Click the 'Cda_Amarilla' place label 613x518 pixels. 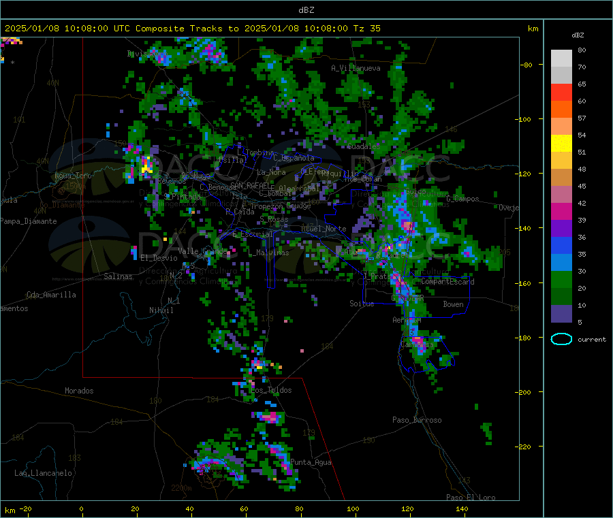pos(51,295)
